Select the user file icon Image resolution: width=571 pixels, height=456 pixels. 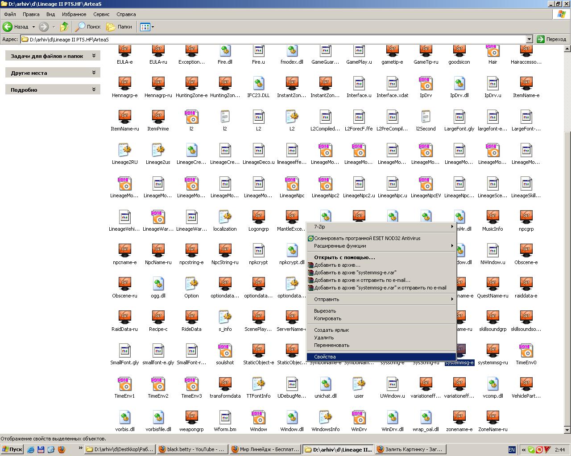pos(359,384)
